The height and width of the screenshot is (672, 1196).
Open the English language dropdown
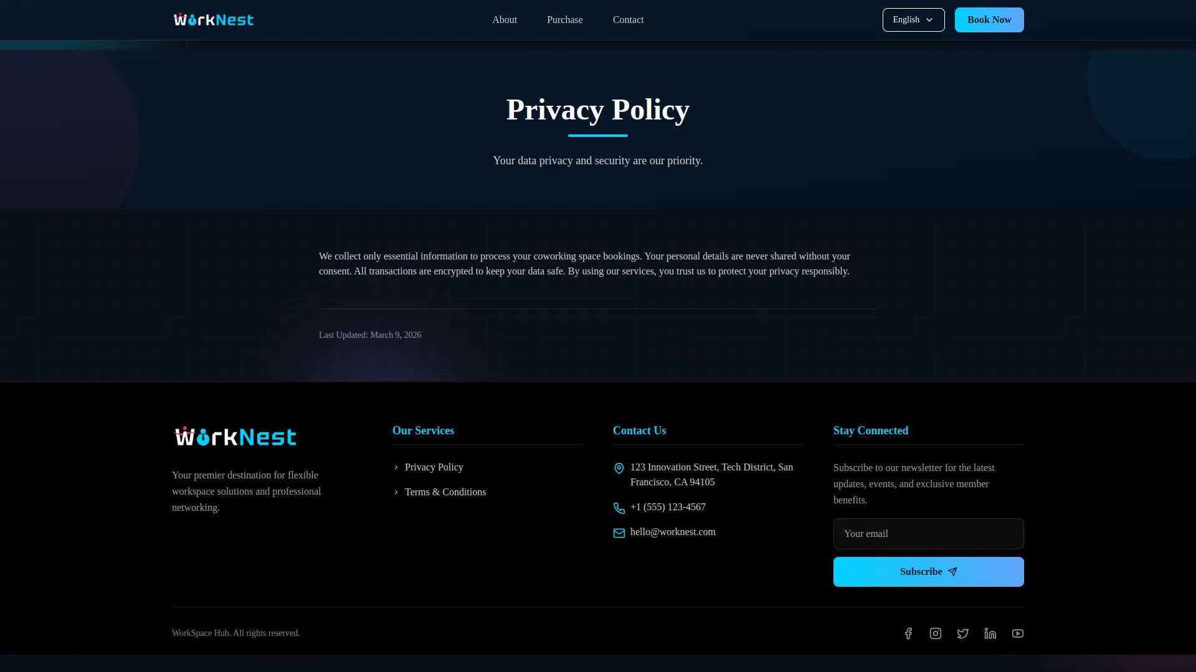[913, 20]
